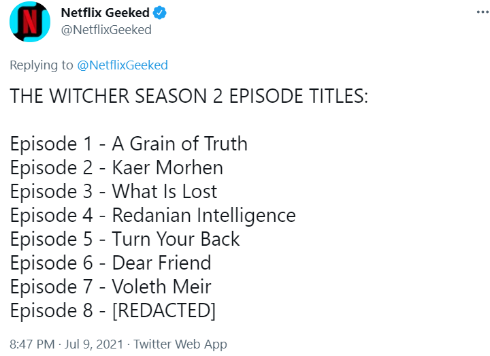Click the word WITCHER in the heading
This screenshot has width=490, height=356.
(89, 96)
